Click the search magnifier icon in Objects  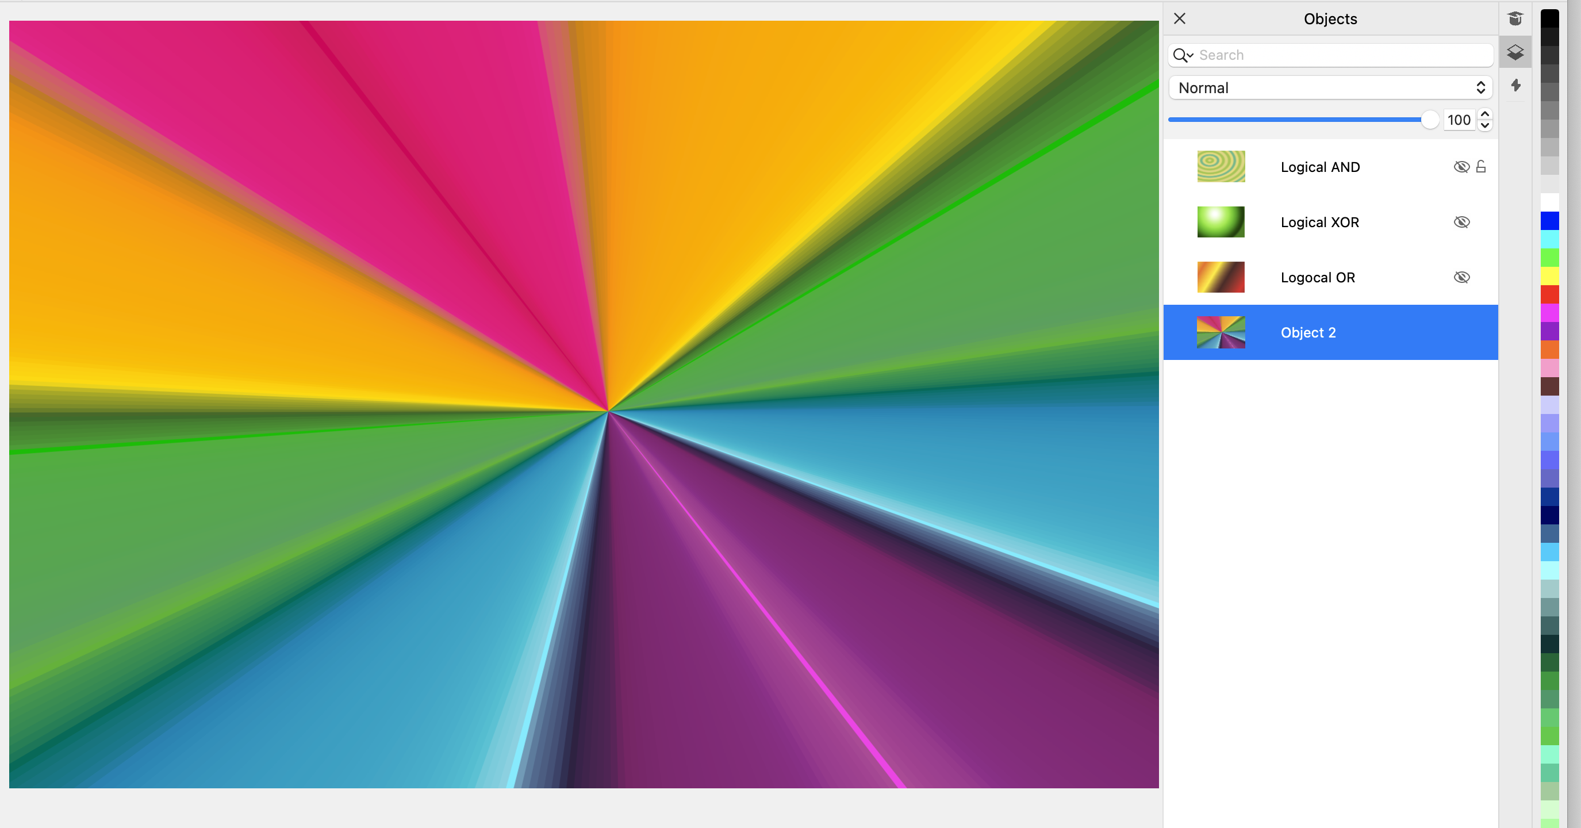[1181, 55]
